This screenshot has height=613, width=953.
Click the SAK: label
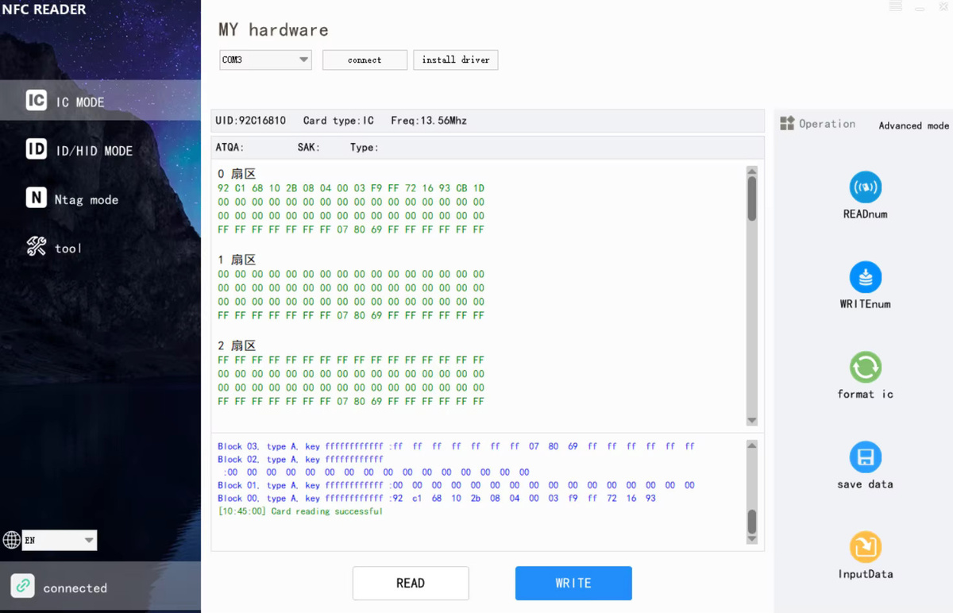click(x=309, y=148)
